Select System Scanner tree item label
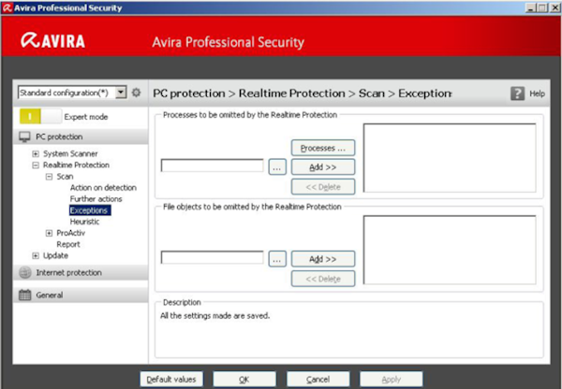This screenshot has height=389, width=562. click(70, 154)
